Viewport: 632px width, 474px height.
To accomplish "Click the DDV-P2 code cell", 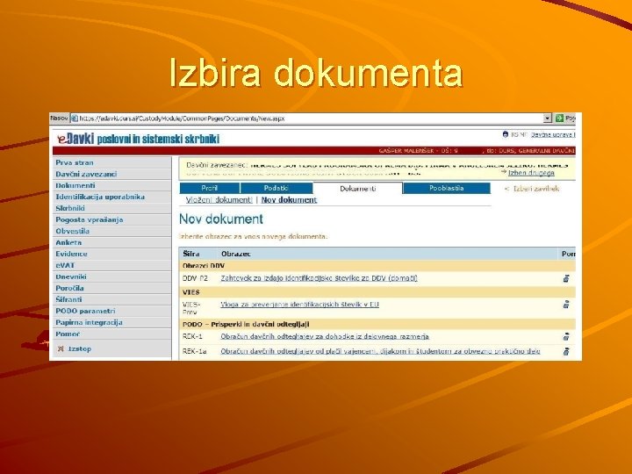I will click(195, 278).
